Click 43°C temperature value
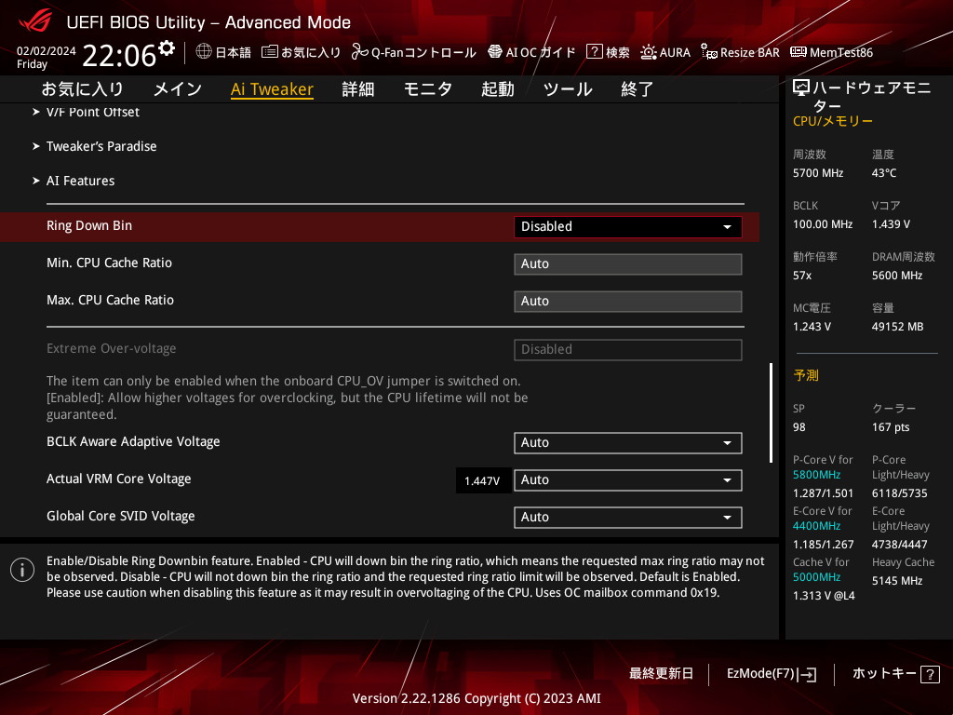The image size is (953, 715). click(x=884, y=173)
